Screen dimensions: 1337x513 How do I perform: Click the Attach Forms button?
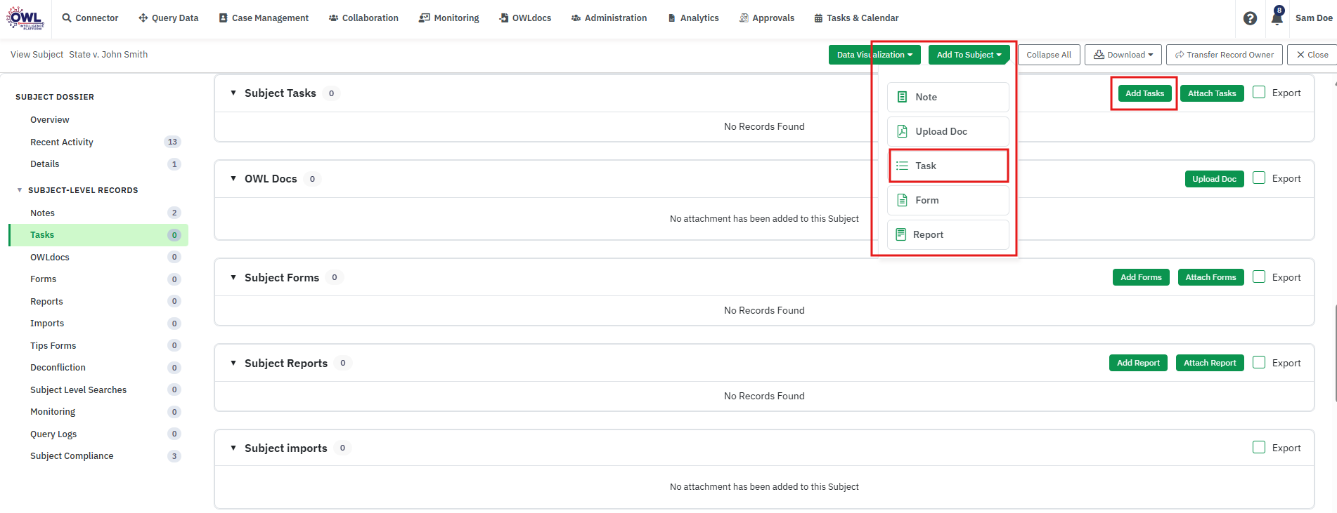click(1210, 277)
